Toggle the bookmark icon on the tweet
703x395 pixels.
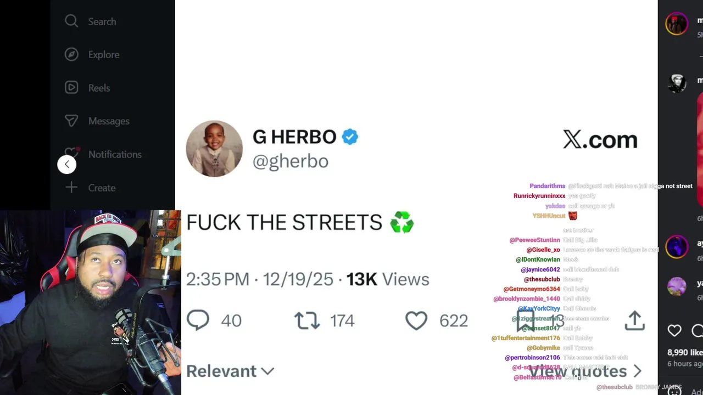point(525,320)
